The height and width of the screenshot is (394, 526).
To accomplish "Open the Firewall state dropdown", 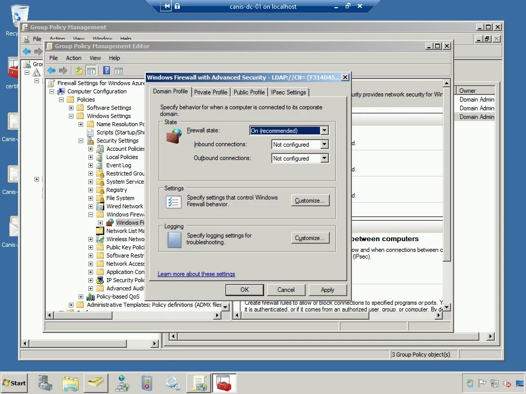I will 324,131.
